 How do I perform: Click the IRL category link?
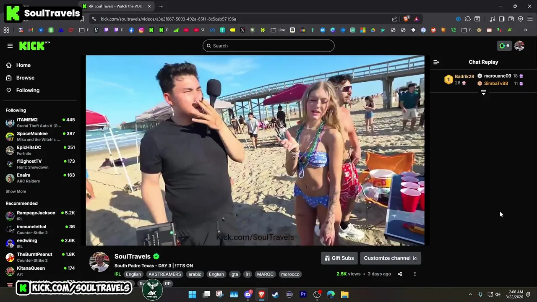click(x=117, y=274)
